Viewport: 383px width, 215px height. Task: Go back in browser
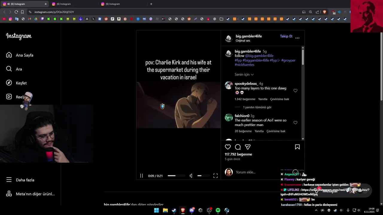4,12
